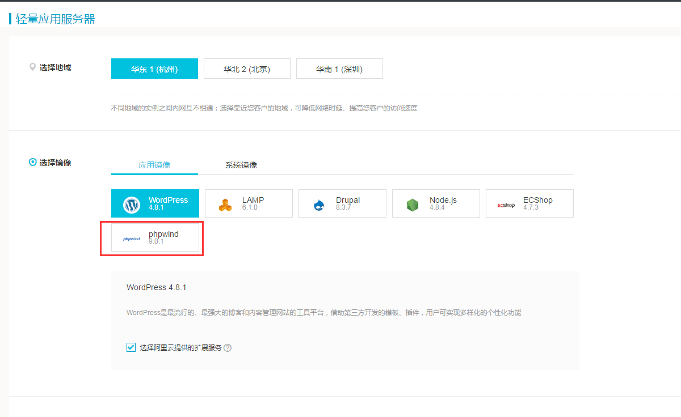This screenshot has width=681, height=417.
Task: Click the WordPress 4.8.1 description heading
Action: [157, 287]
